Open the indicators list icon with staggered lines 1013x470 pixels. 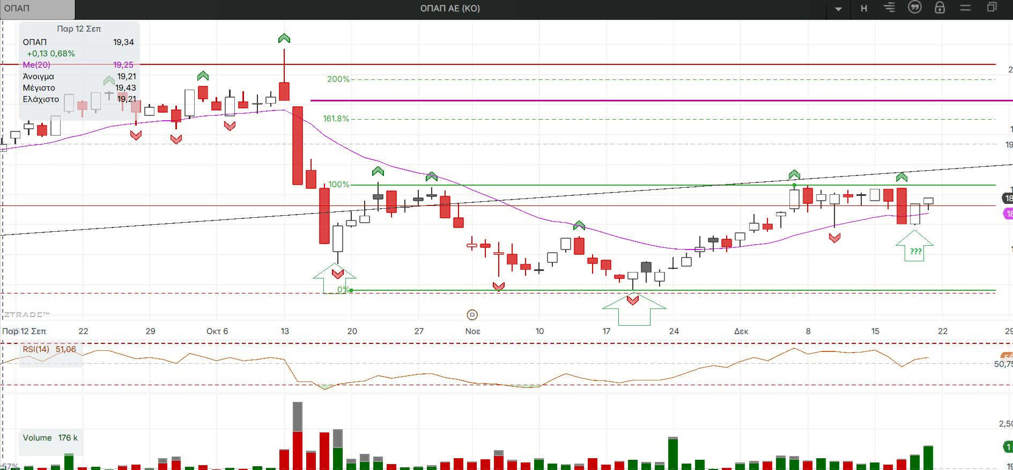(x=889, y=8)
